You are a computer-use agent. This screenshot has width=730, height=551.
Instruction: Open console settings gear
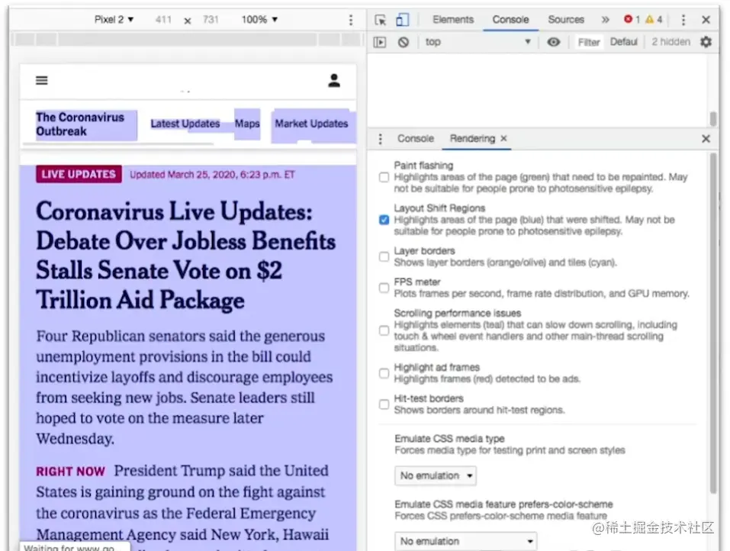coord(706,42)
